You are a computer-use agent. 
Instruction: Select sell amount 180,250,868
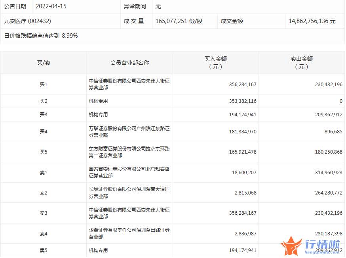[x=329, y=152]
